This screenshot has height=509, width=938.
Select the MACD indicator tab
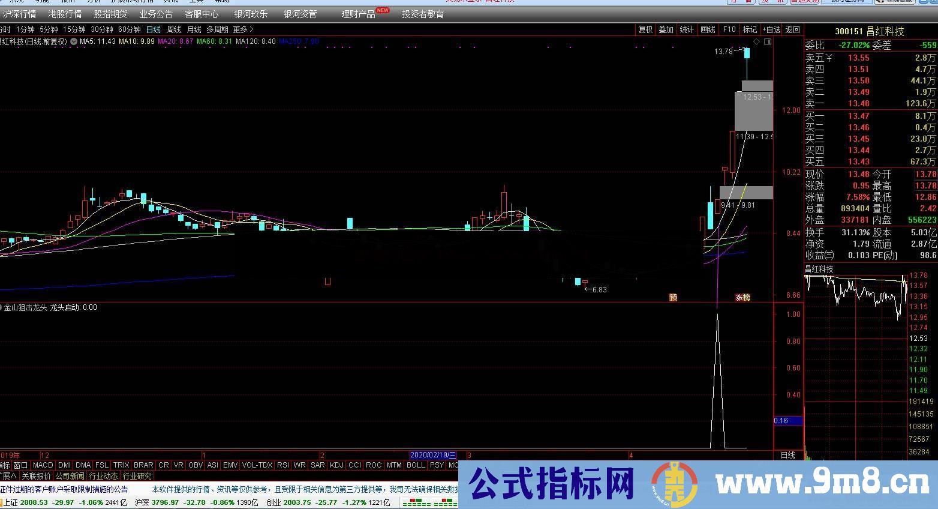click(x=43, y=465)
